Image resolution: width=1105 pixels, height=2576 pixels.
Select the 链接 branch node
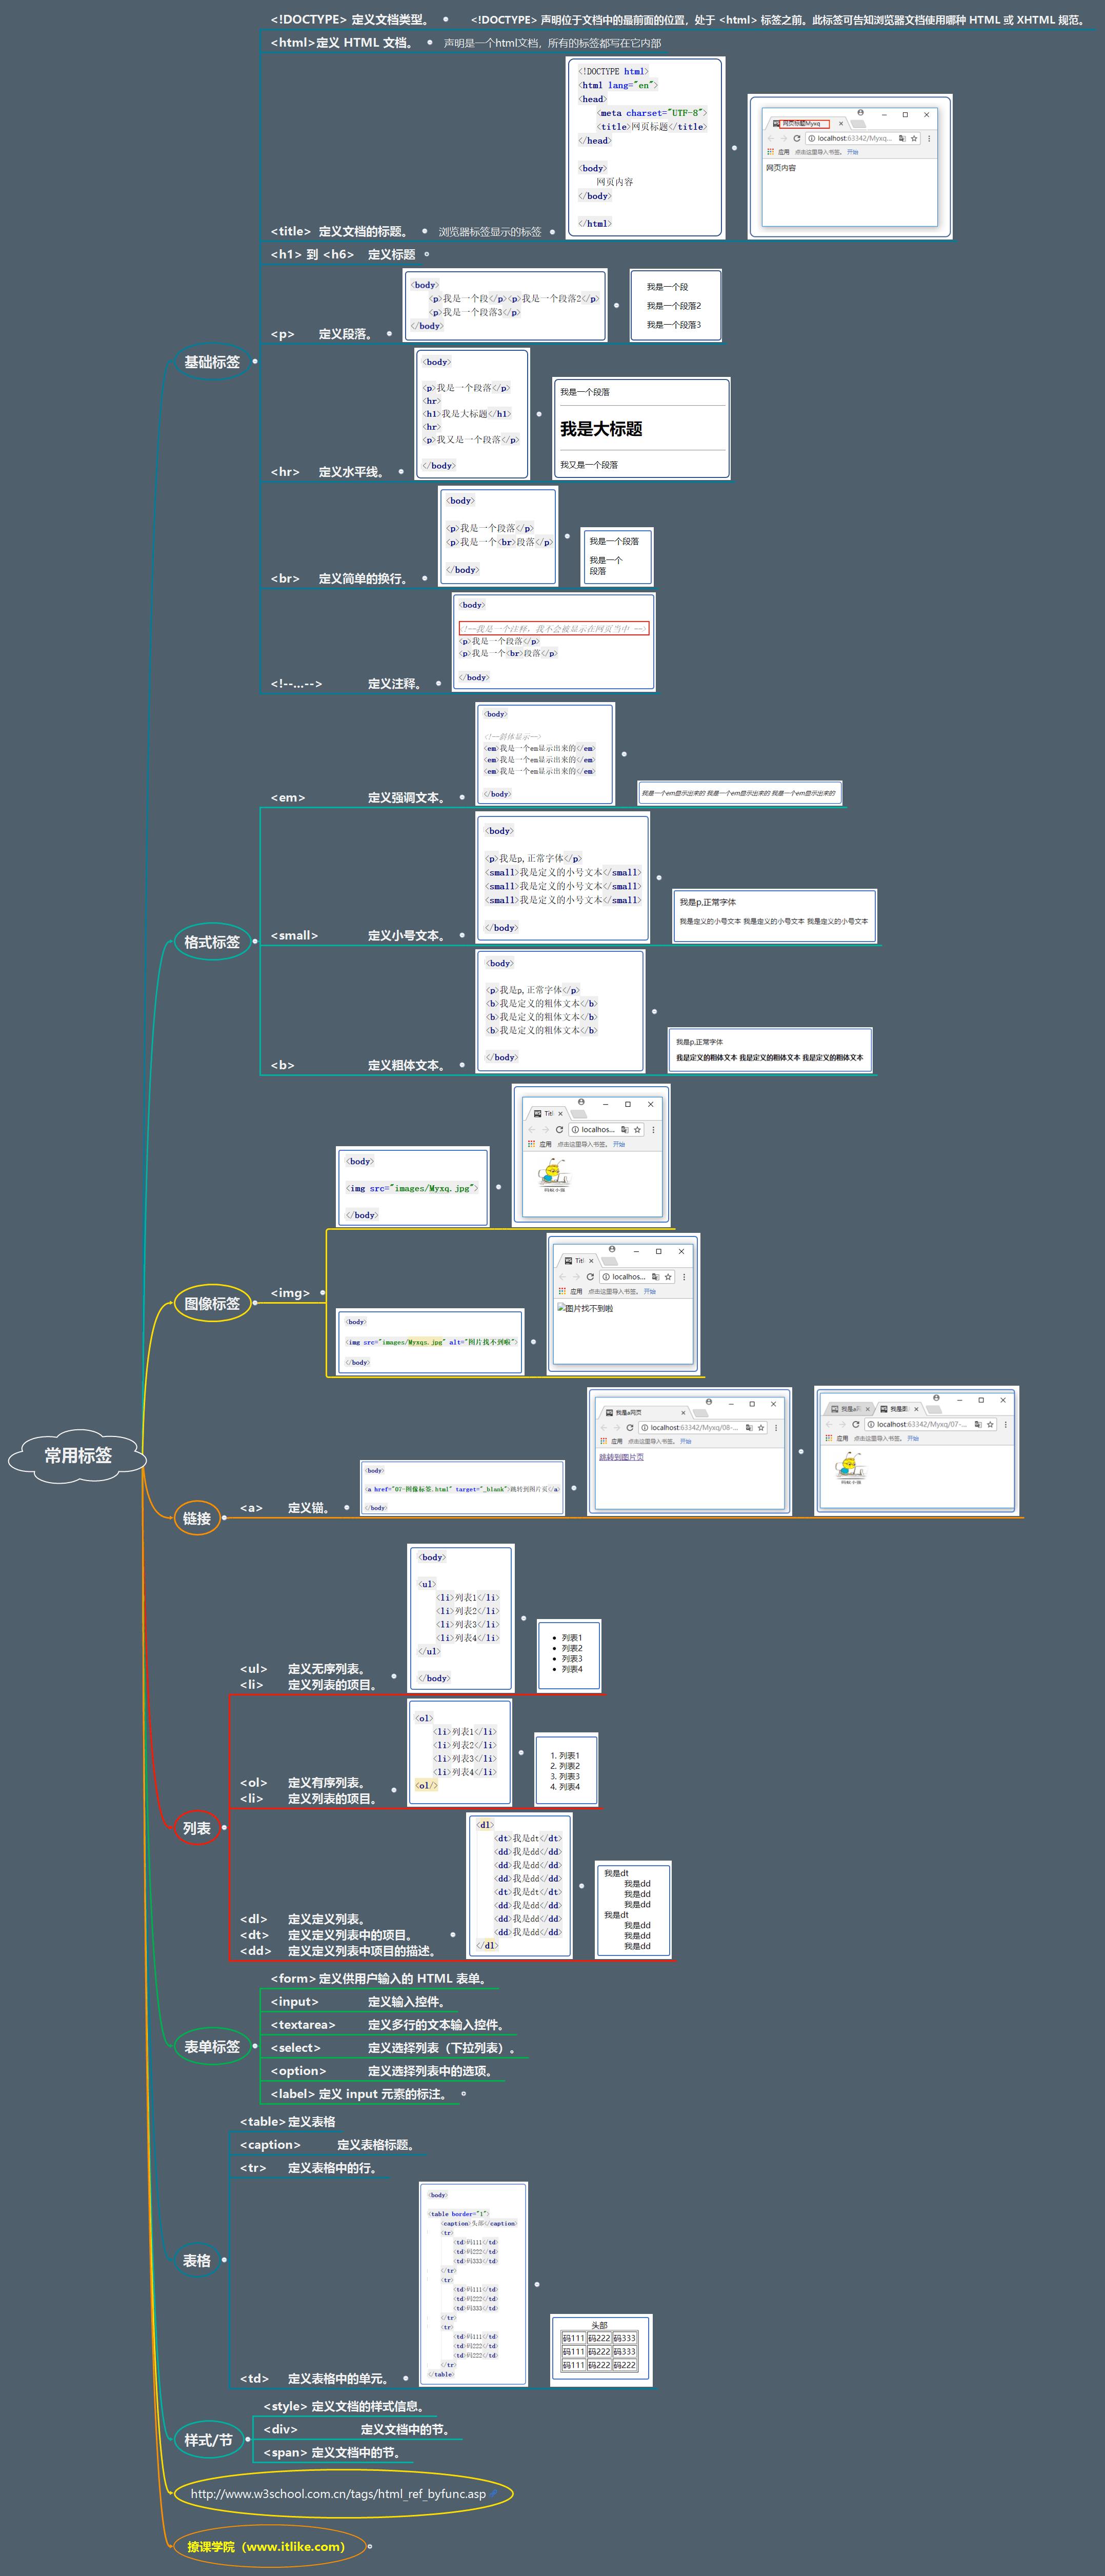point(197,1518)
